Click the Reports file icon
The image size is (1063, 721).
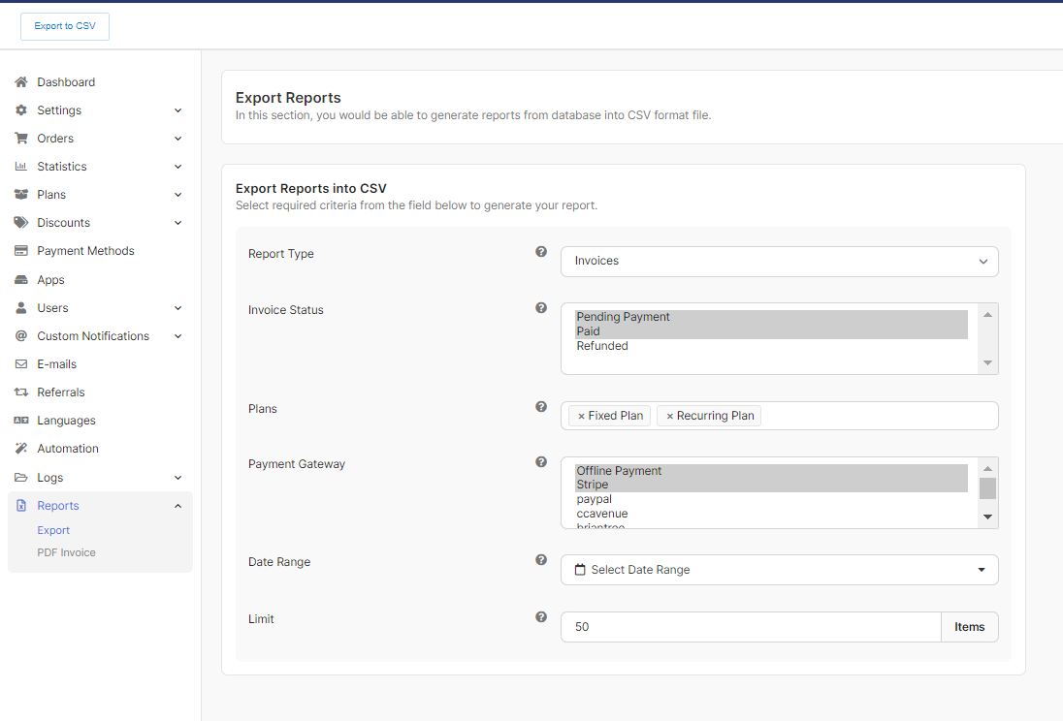coord(21,506)
